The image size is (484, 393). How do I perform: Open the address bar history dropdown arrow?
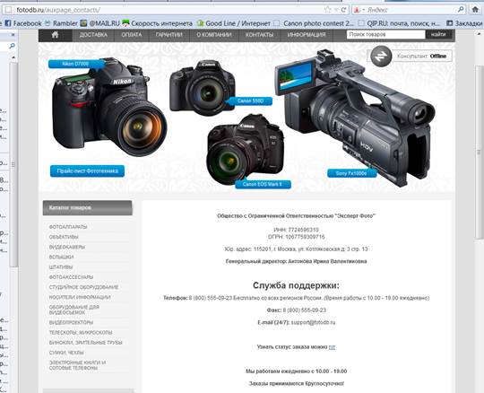click(x=336, y=10)
